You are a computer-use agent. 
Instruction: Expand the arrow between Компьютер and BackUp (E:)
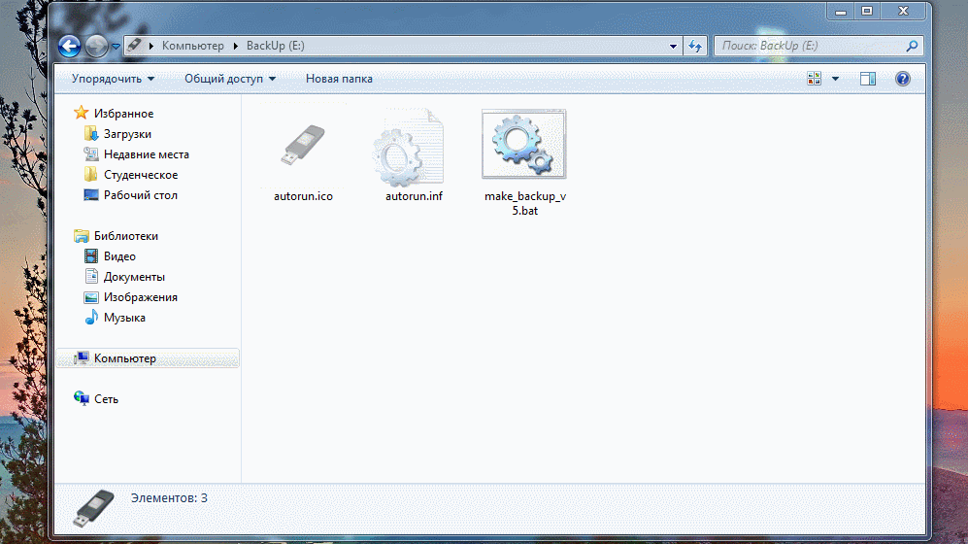[235, 46]
